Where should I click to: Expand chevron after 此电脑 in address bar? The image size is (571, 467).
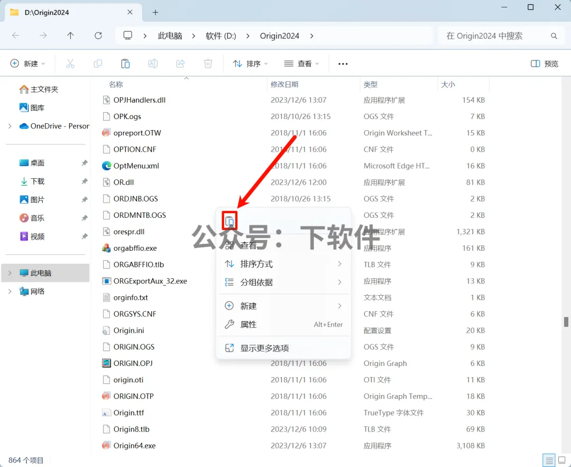tap(194, 35)
